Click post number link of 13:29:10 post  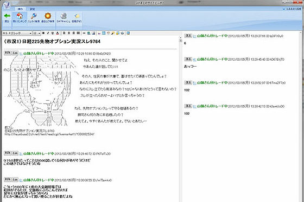(21, 54)
